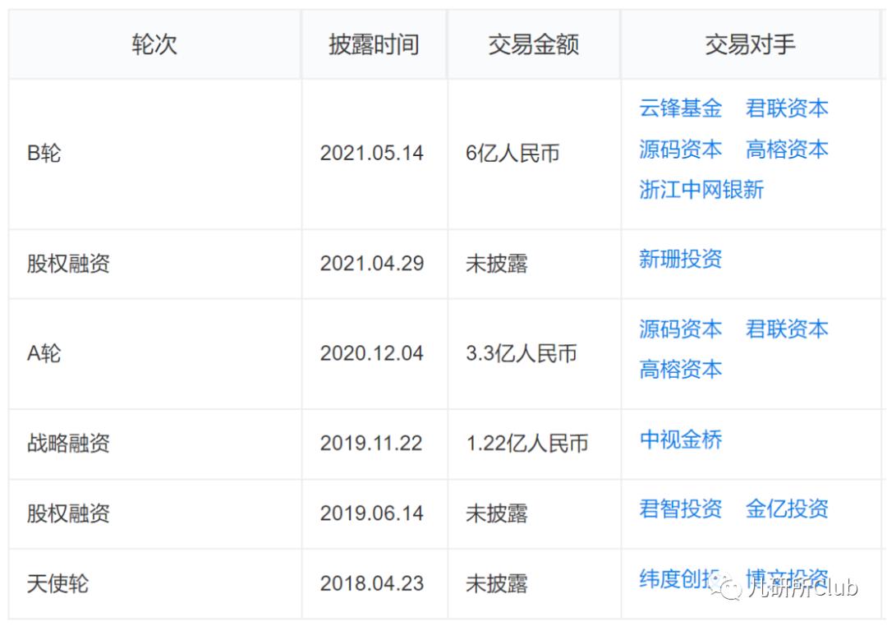This screenshot has width=887, height=626.
Task: Select 高榕资本 in the B轮 row
Action: point(787,150)
